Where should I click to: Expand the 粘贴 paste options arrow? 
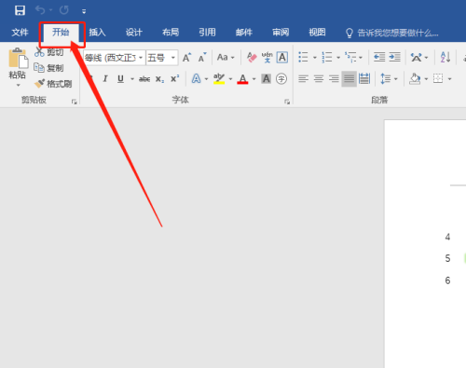(x=18, y=85)
